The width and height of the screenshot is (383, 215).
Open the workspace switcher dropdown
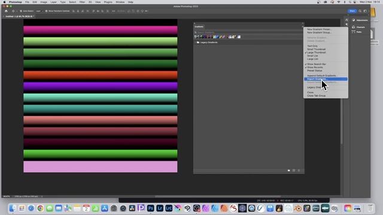(x=366, y=11)
